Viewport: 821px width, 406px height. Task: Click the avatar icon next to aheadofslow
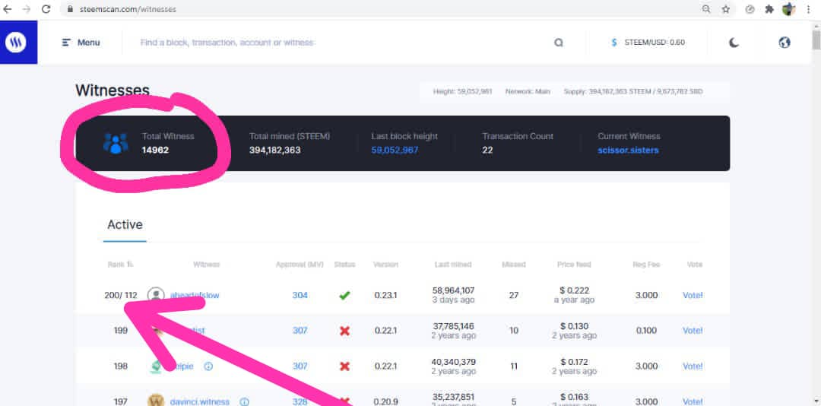156,296
